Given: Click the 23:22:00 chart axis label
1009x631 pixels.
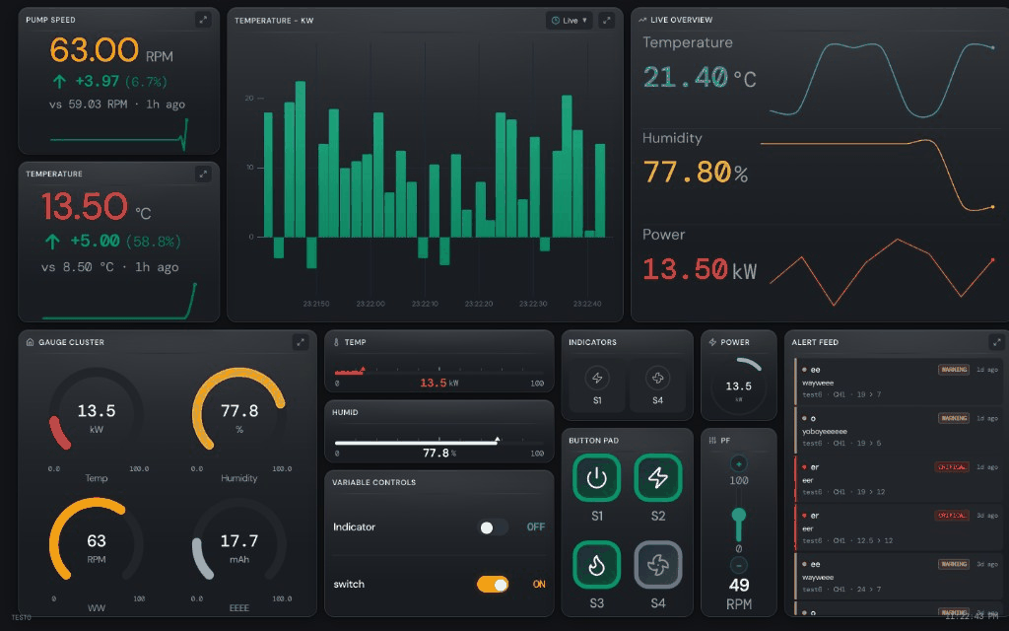Looking at the screenshot, I should tap(370, 304).
